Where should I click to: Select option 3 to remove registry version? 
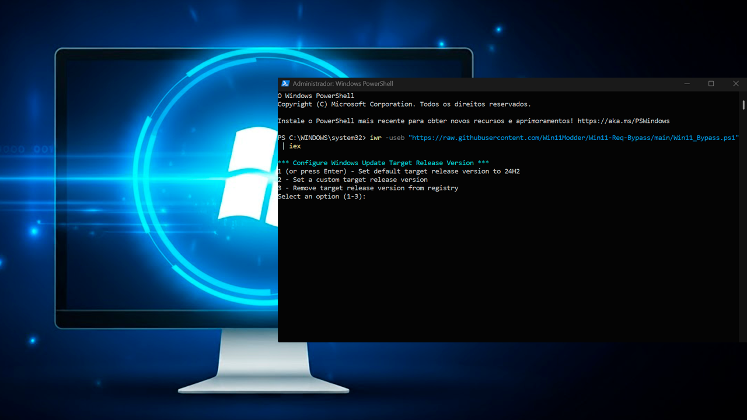(368, 188)
